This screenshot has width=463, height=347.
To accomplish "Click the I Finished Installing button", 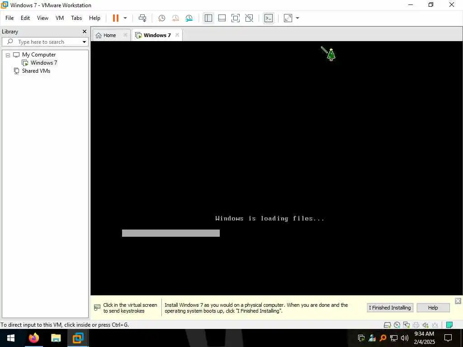I will tap(390, 308).
